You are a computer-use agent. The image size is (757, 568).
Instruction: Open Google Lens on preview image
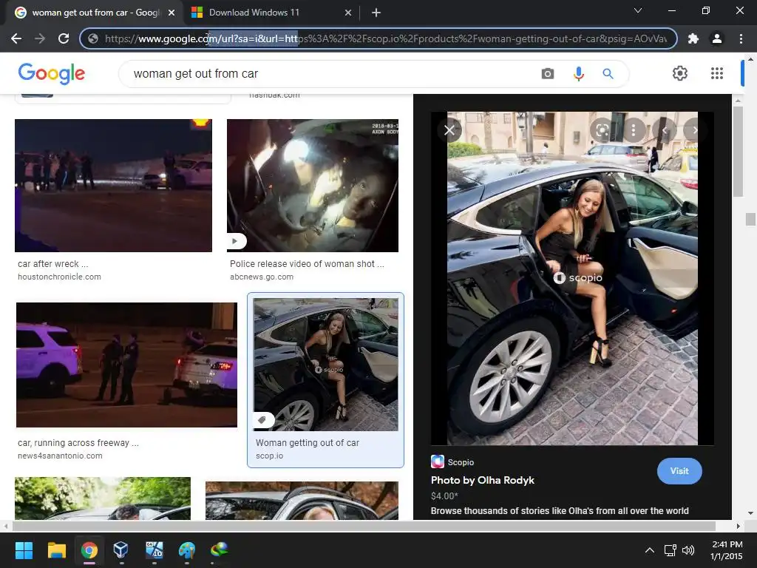tap(602, 130)
